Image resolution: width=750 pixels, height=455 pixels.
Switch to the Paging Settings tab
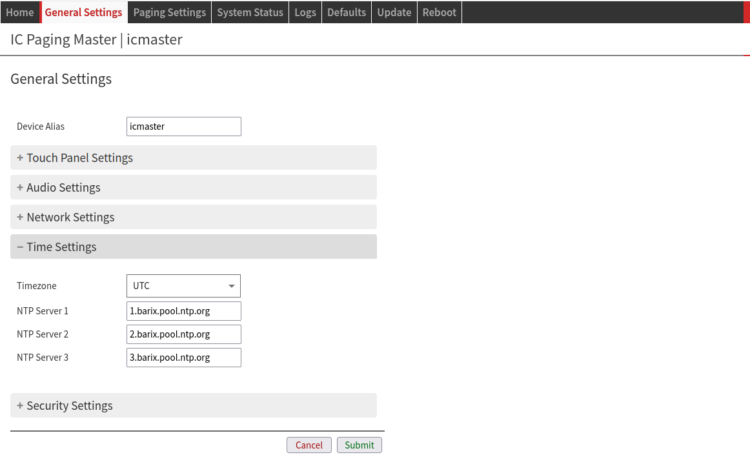pyautogui.click(x=169, y=12)
